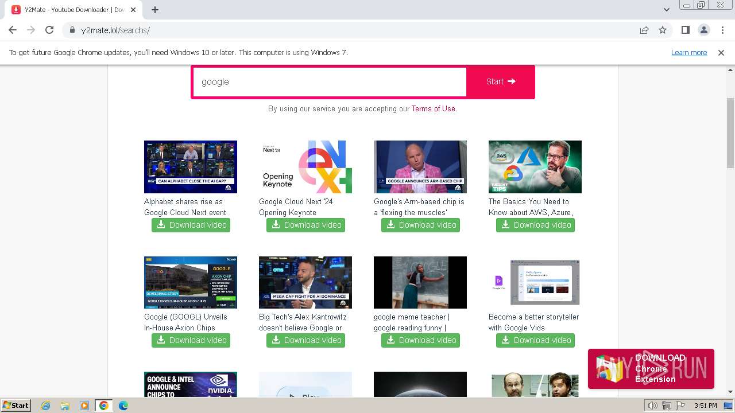The height and width of the screenshot is (413, 735).
Task: Open The Basics AWS Azure video thumbnail
Action: coord(535,166)
